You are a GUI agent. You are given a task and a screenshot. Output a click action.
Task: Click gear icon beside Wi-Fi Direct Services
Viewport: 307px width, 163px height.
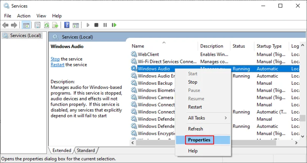click(134, 61)
